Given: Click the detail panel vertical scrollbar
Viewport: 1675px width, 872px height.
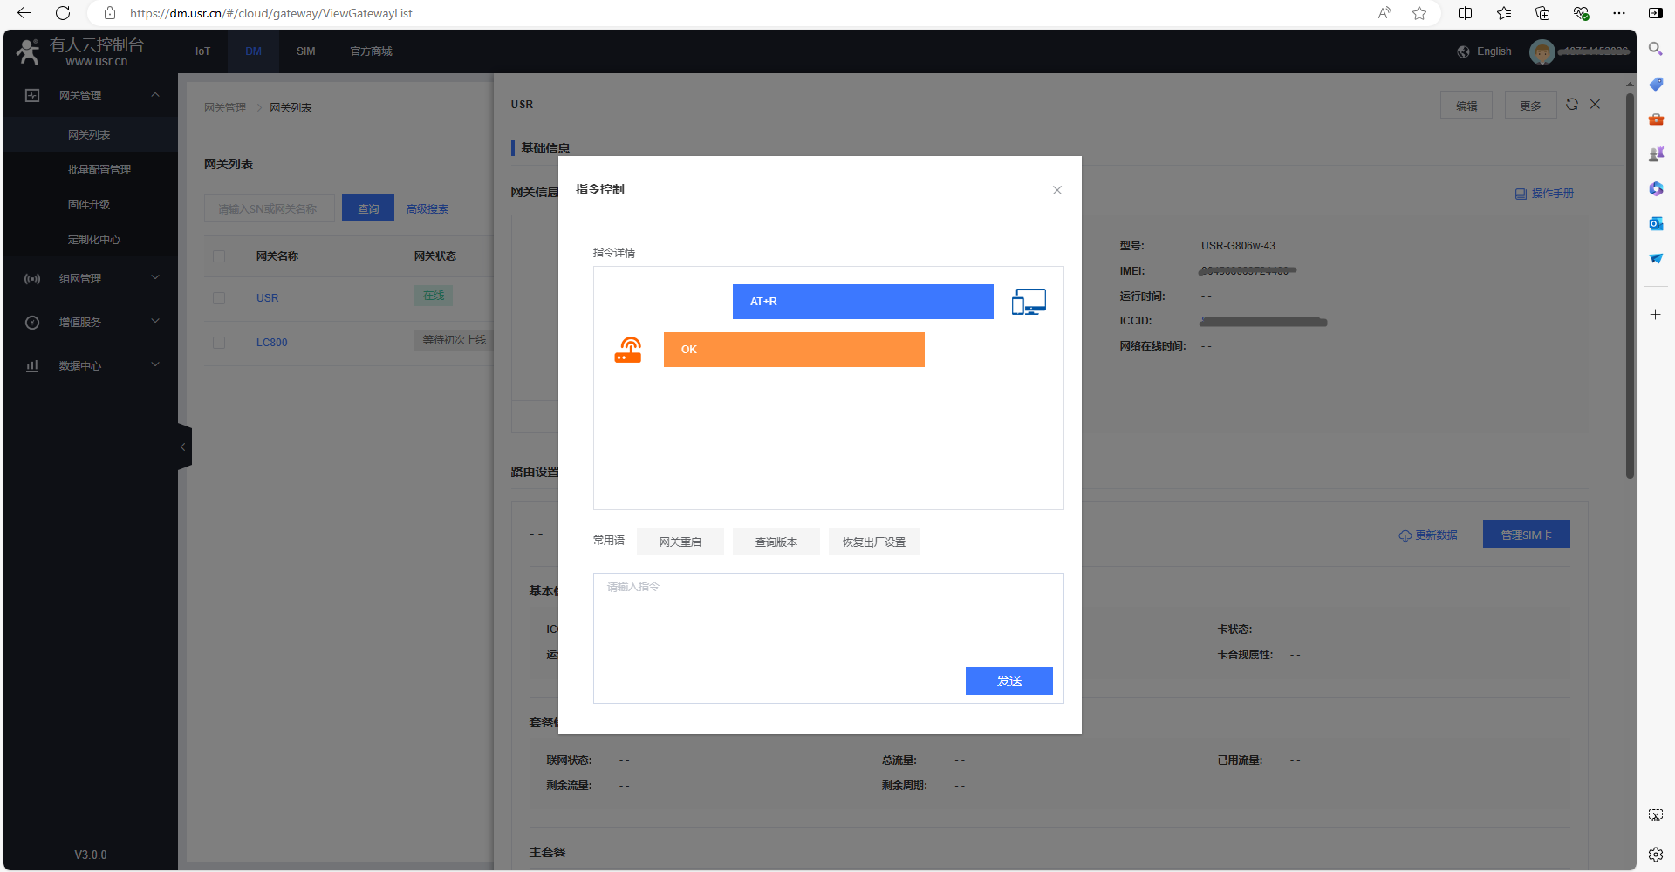Looking at the screenshot, I should [x=1630, y=288].
